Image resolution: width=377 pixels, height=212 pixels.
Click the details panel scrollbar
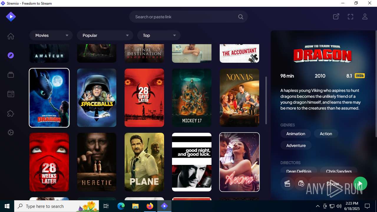[x=376, y=83]
